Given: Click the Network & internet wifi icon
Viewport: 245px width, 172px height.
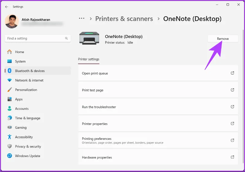Looking at the screenshot, I should click(9, 80).
